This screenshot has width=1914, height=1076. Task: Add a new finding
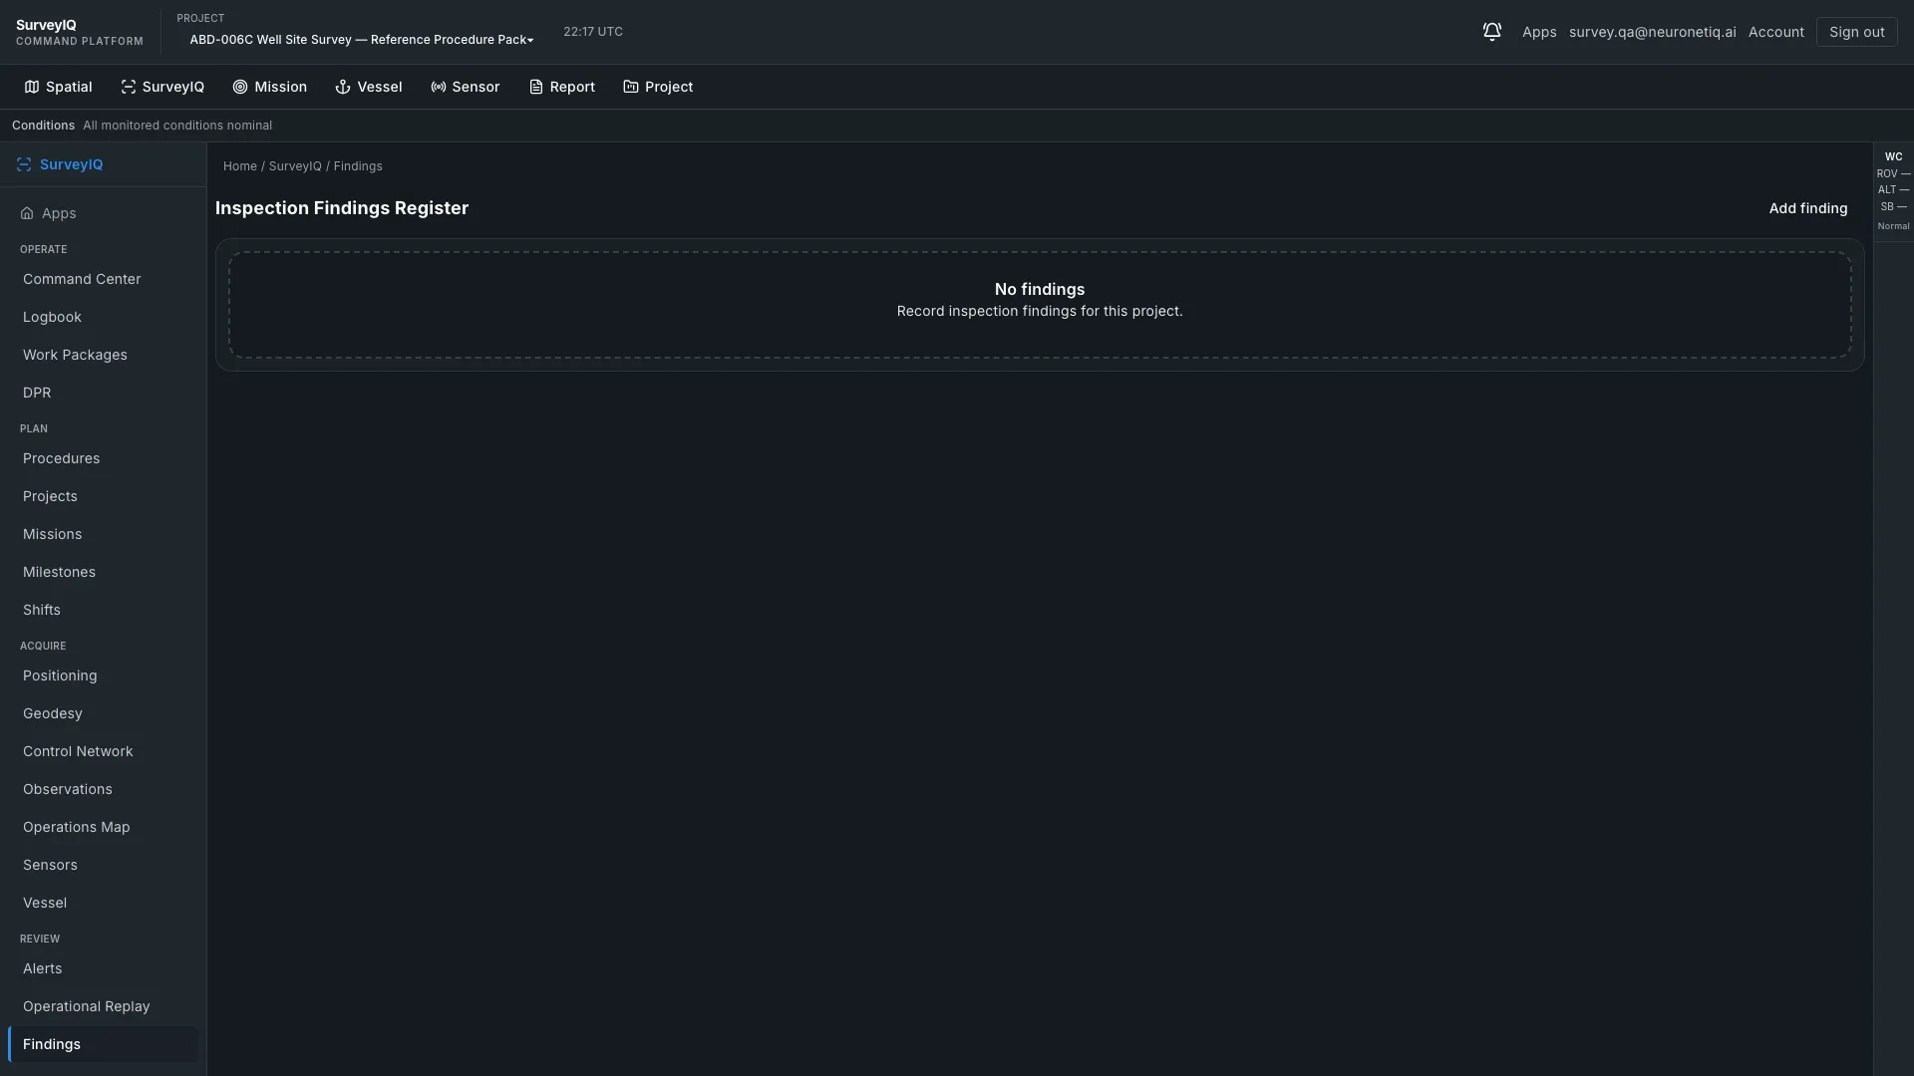(1807, 208)
